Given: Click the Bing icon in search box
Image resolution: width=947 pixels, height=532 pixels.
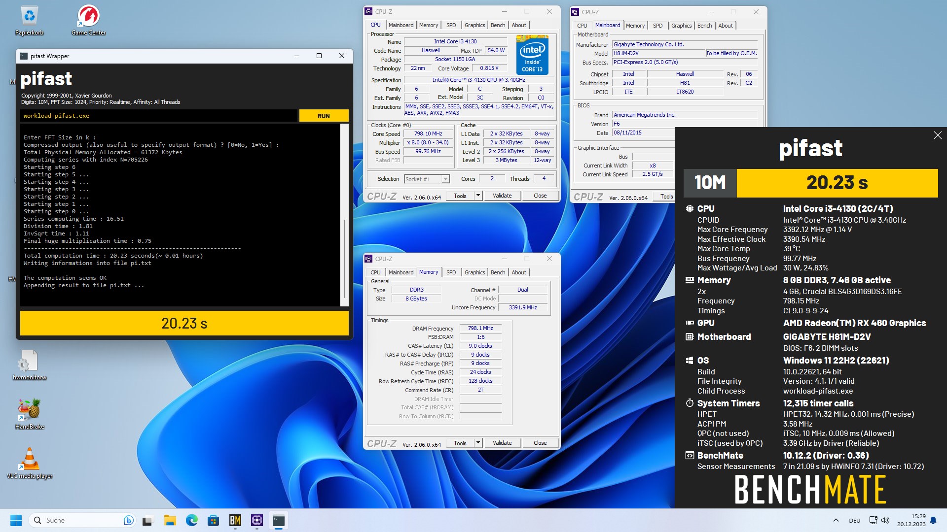Looking at the screenshot, I should (x=128, y=520).
